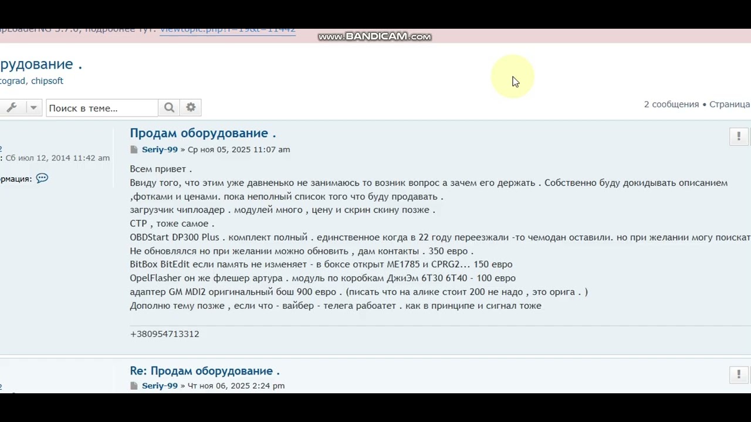Click the 'Не обновлялся но при желании' line
Screen dimensions: 751x422
click(302, 251)
